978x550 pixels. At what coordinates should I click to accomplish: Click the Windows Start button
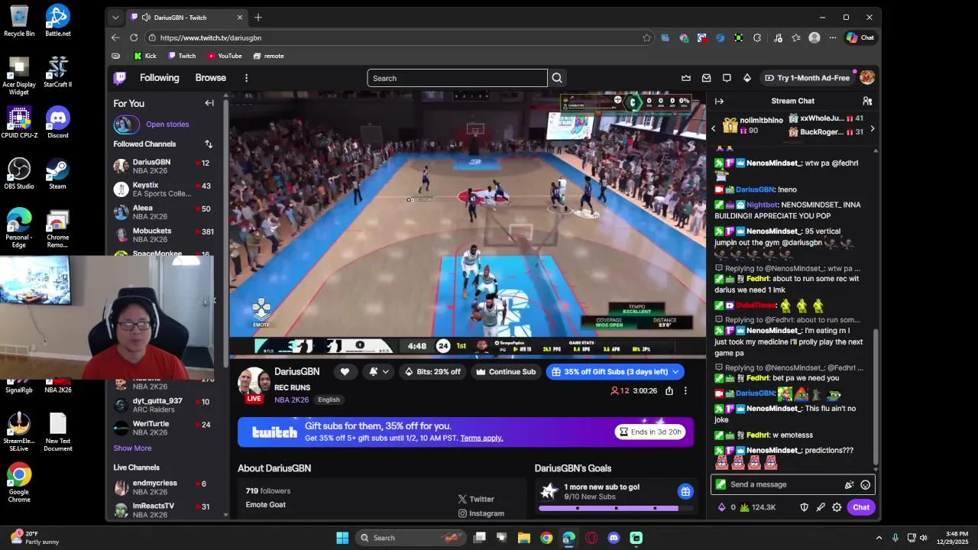(x=342, y=538)
